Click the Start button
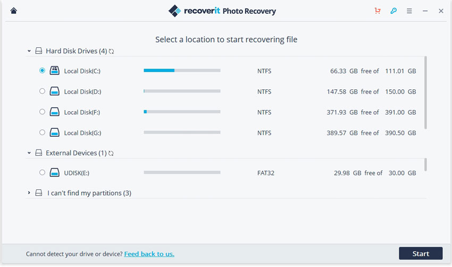The width and height of the screenshot is (452, 267). point(421,254)
